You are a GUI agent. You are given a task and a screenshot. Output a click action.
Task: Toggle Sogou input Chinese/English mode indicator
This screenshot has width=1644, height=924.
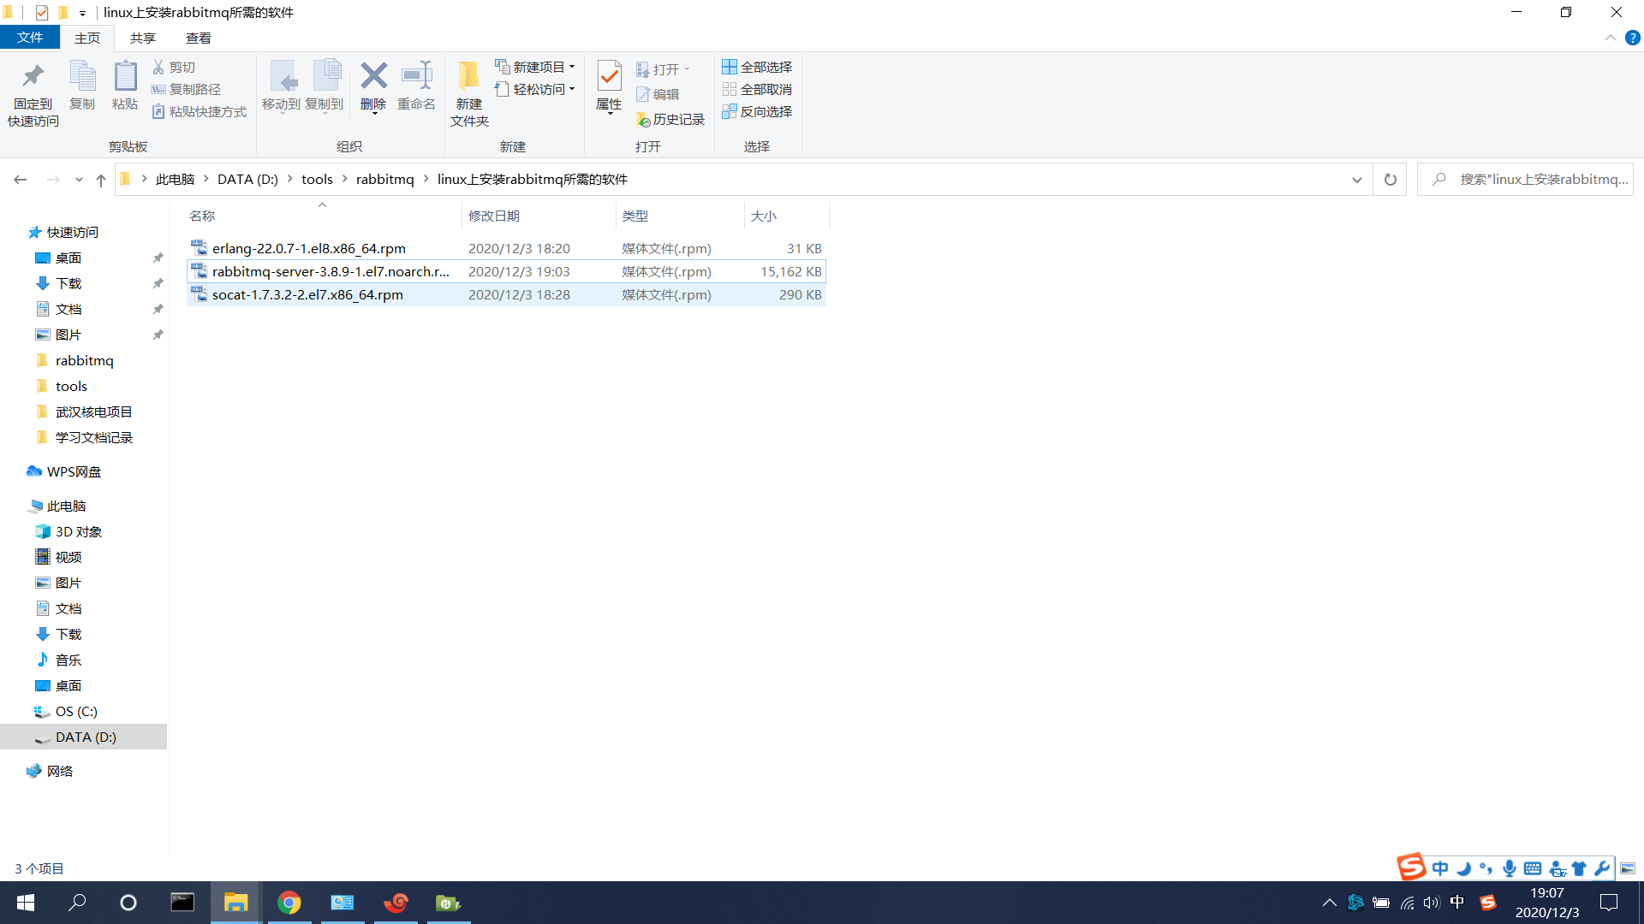[x=1440, y=868]
